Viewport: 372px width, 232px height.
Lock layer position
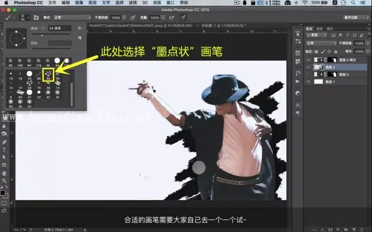coord(329,52)
